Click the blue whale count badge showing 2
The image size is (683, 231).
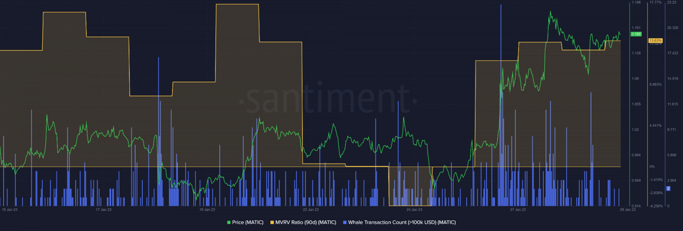pyautogui.click(x=668, y=188)
